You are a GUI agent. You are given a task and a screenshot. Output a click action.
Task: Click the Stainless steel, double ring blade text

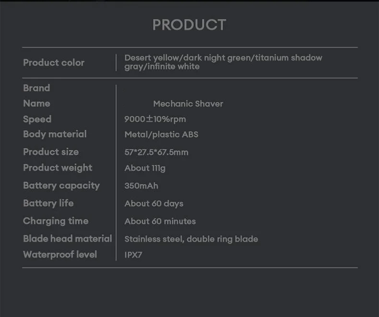click(191, 239)
